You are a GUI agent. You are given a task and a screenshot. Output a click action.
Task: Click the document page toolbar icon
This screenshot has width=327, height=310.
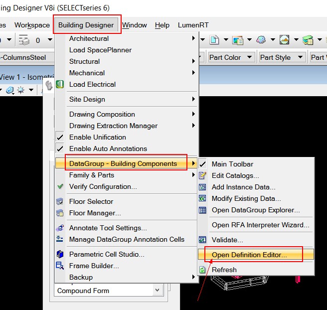coord(214,39)
